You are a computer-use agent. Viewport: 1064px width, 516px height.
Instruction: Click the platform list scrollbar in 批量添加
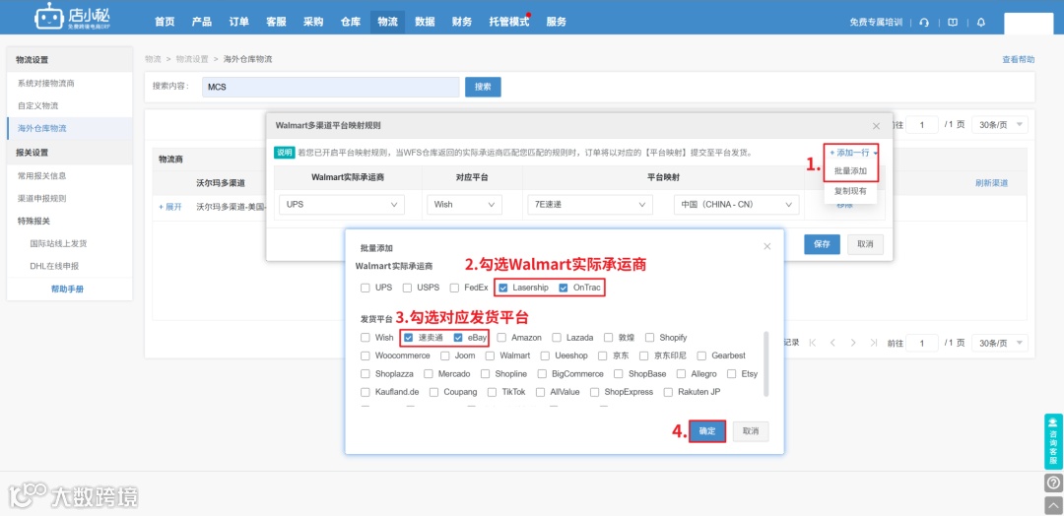pyautogui.click(x=766, y=363)
